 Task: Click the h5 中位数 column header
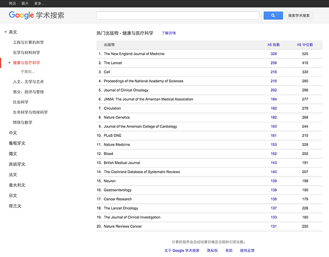tap(305, 44)
